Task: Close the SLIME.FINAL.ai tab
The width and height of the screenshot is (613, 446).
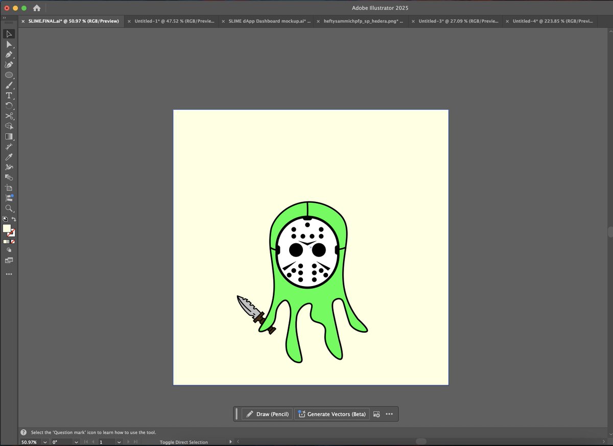Action: (x=23, y=21)
